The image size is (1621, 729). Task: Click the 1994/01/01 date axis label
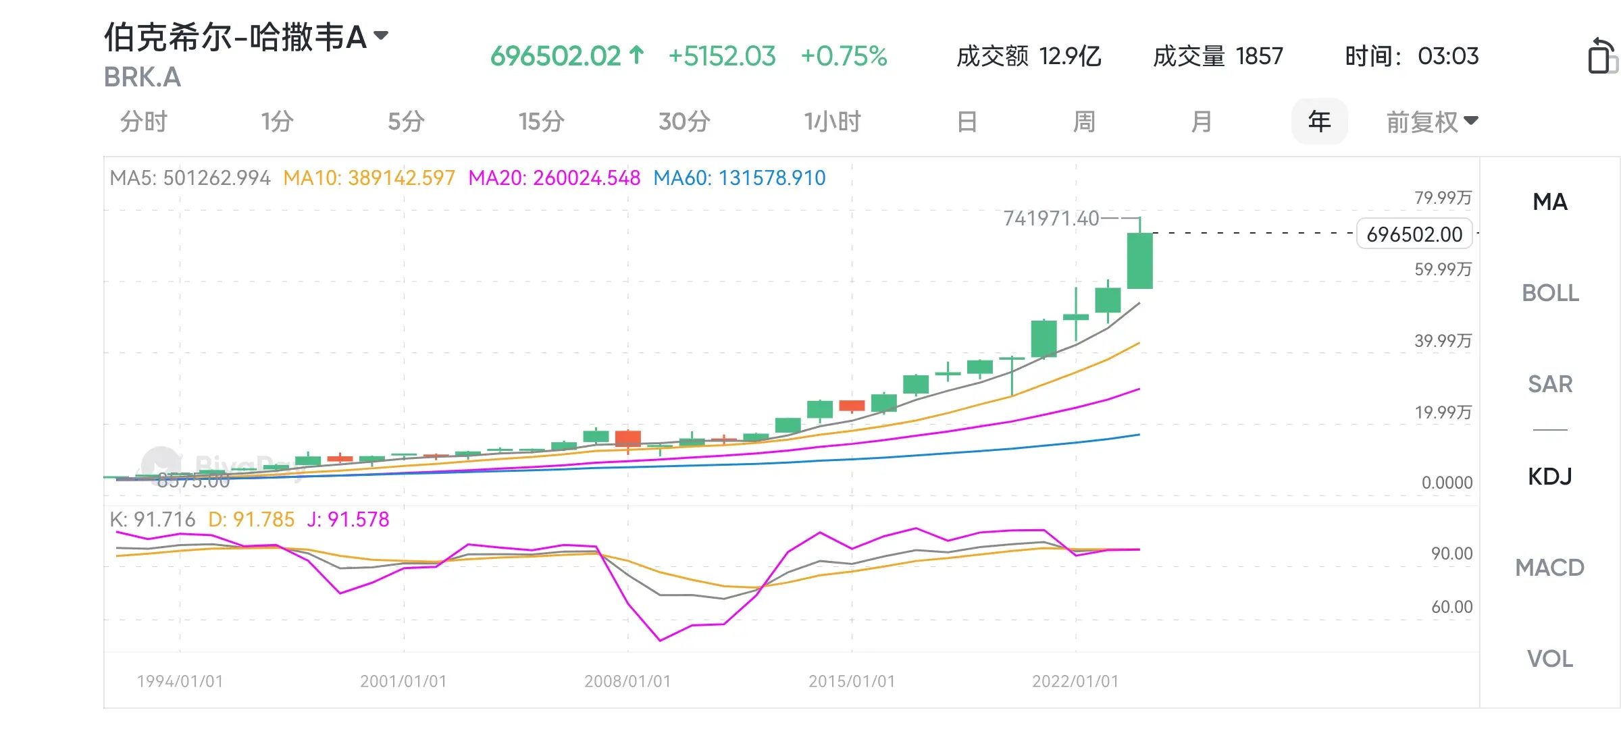(180, 681)
